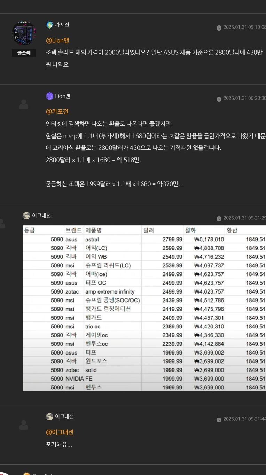Click the 달러 column header

pos(149,230)
